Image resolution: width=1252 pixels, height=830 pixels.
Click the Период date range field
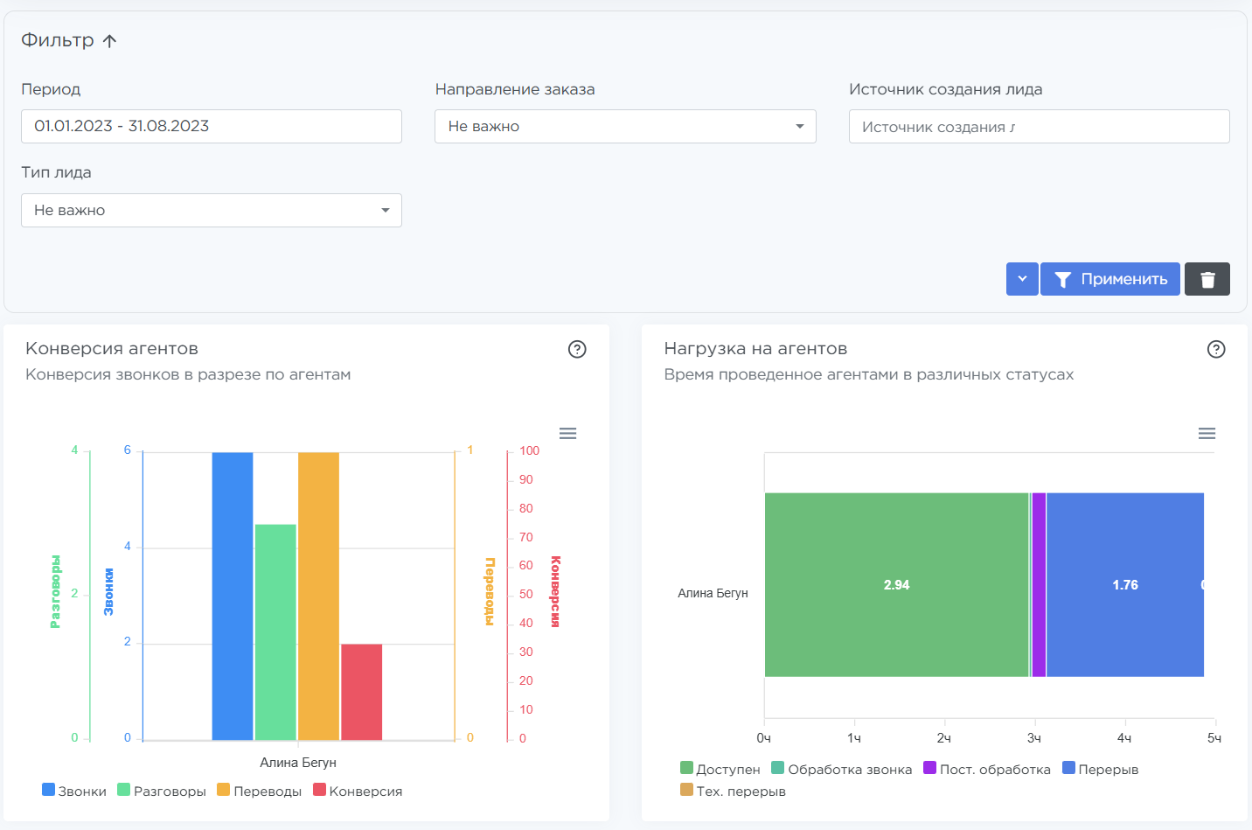pos(211,127)
